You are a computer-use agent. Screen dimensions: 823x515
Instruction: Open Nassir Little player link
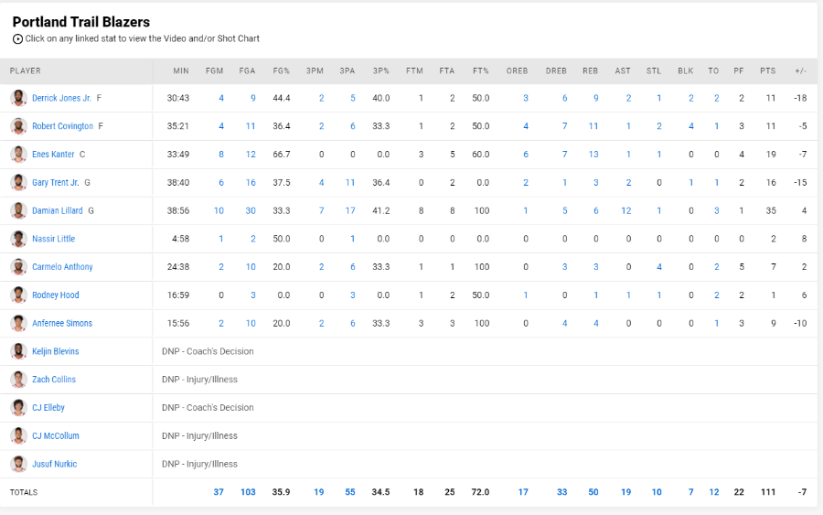coord(54,239)
